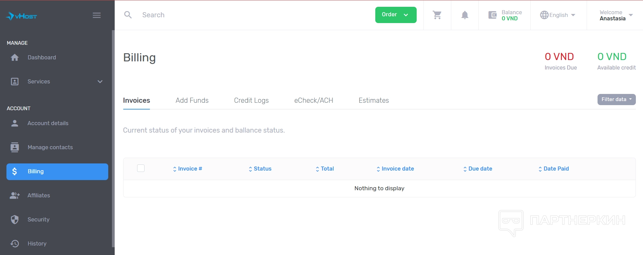Image resolution: width=643 pixels, height=255 pixels.
Task: Sort the table by Invoice date
Action: coord(395,169)
